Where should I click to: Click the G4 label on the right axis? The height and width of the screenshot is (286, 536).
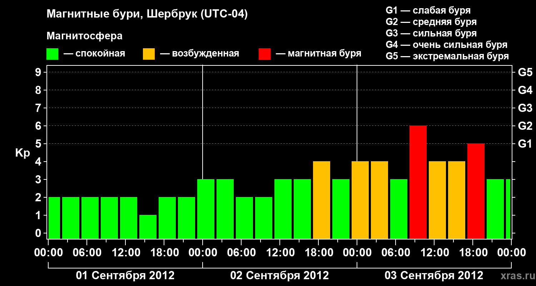(525, 90)
